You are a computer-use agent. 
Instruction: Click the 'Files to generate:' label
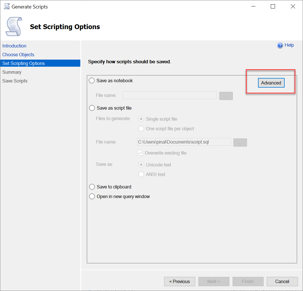tap(113, 118)
